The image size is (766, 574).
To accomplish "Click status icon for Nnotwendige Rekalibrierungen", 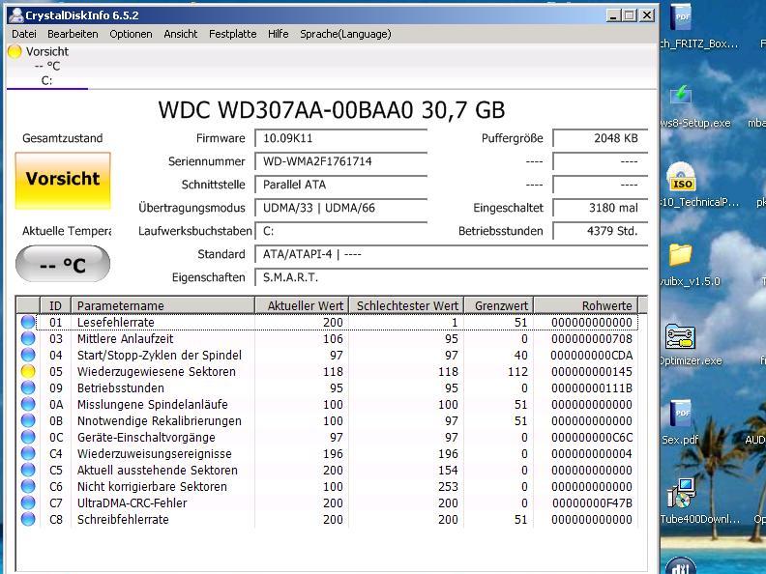I will [x=28, y=420].
